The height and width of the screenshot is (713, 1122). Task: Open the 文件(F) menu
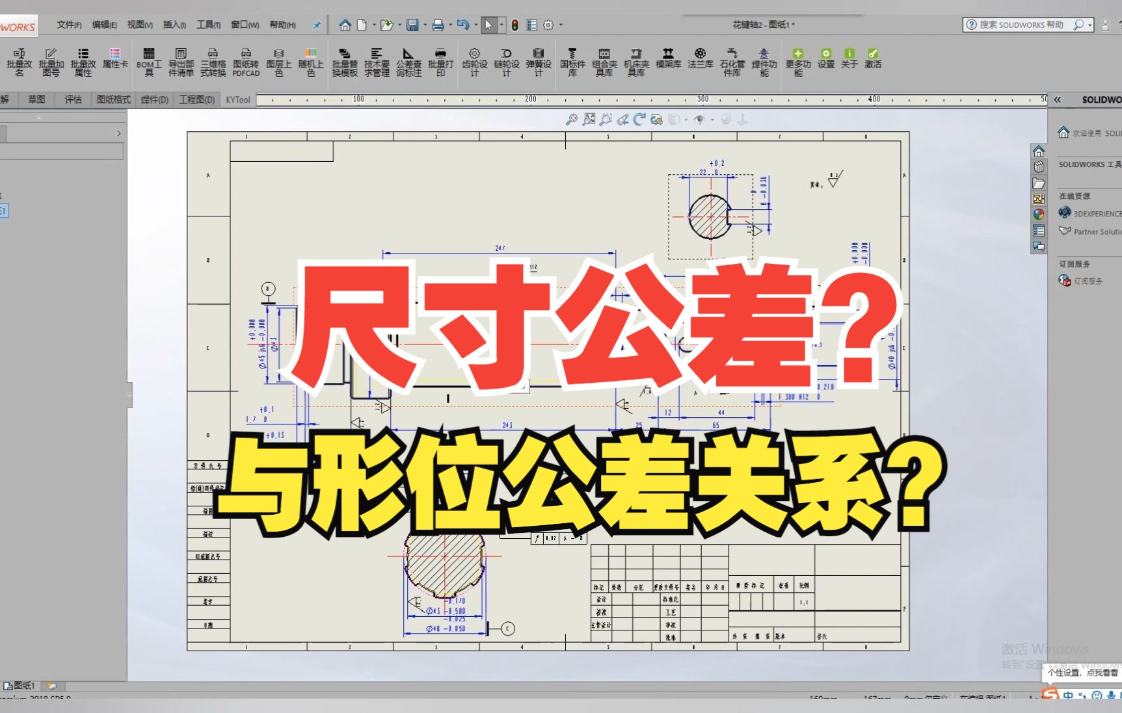[x=69, y=25]
